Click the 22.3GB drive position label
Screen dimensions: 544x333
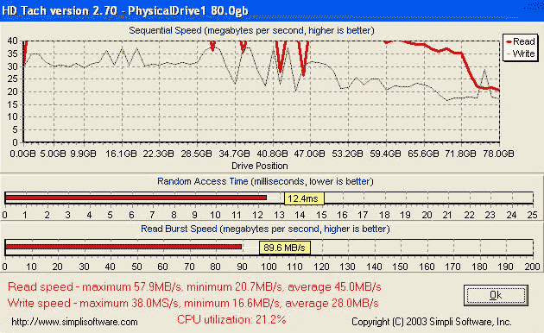159,154
